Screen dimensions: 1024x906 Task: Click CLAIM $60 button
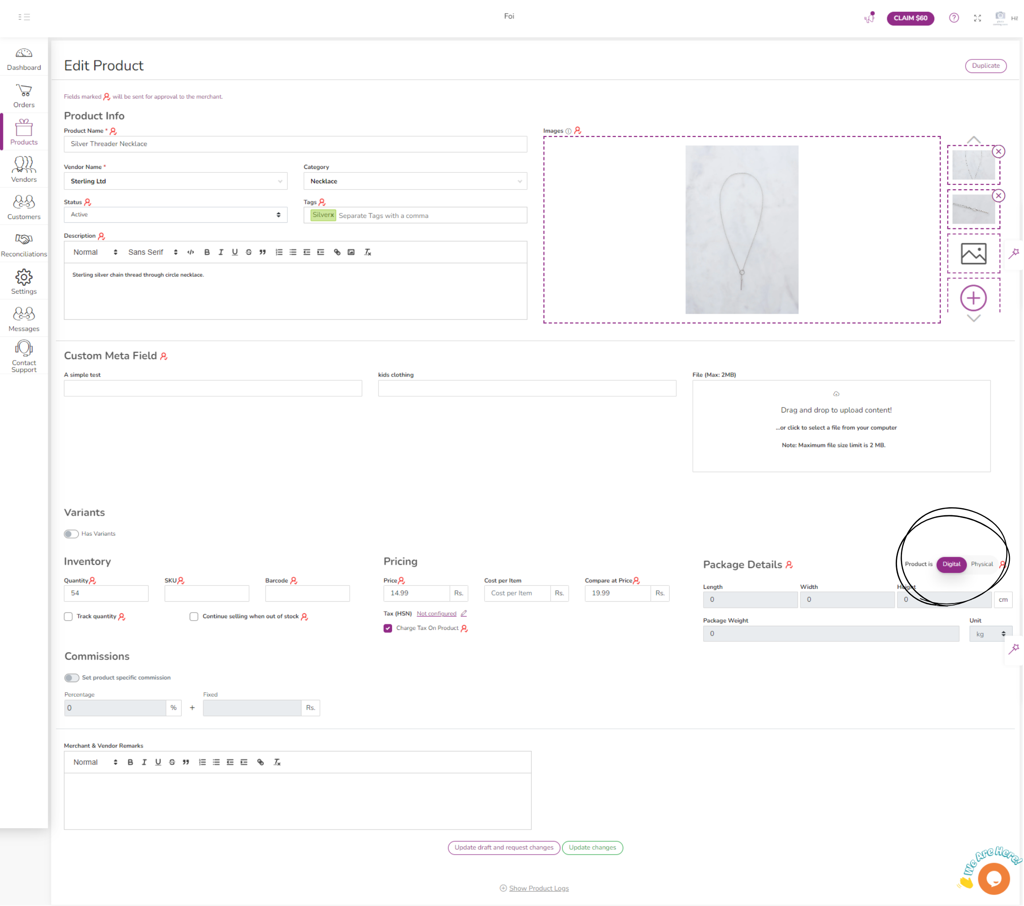tap(910, 18)
